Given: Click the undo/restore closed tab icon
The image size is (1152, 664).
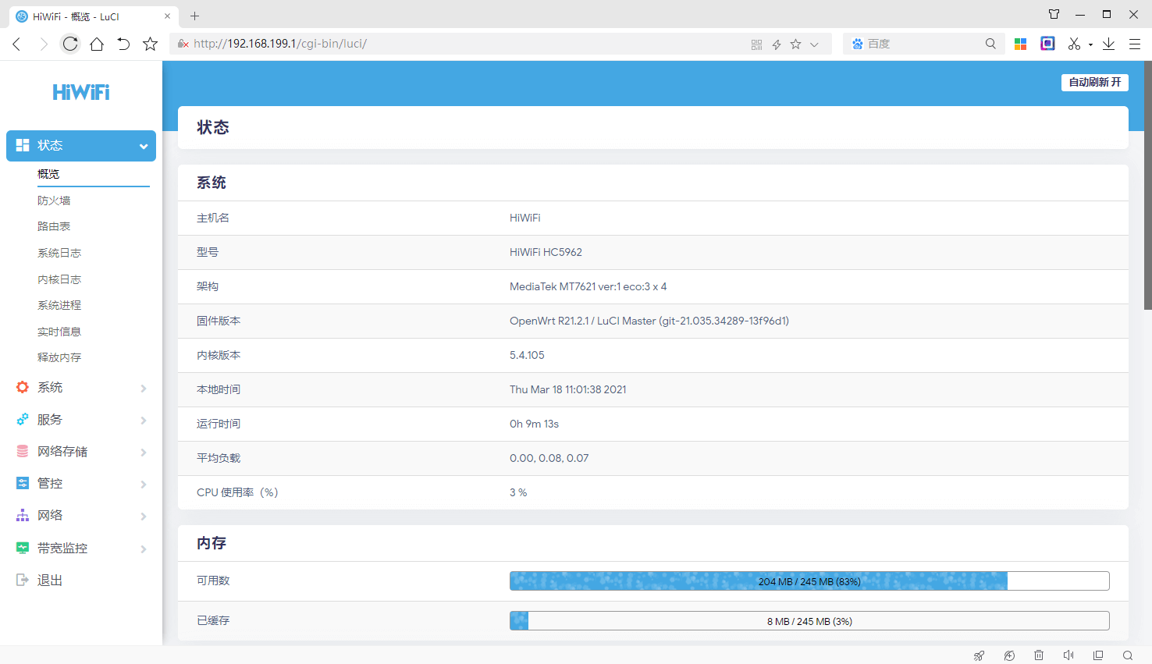Looking at the screenshot, I should [123, 44].
